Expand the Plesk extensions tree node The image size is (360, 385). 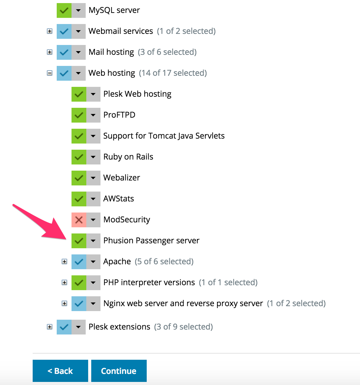(50, 327)
